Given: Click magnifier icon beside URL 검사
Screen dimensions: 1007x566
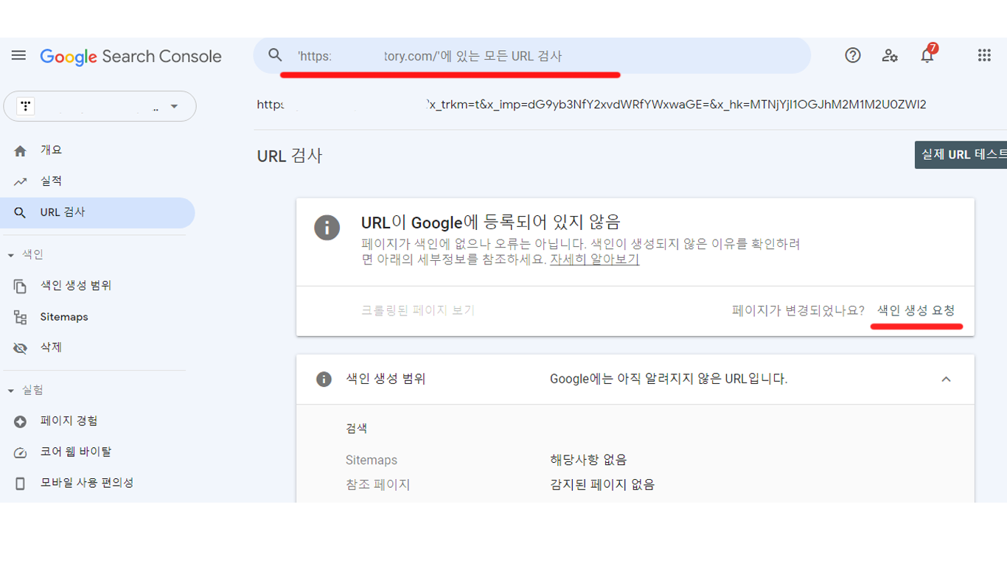Looking at the screenshot, I should [x=21, y=213].
